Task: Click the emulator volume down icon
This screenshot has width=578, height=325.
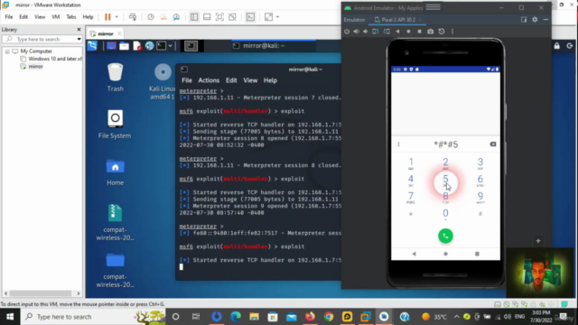Action: 365,32
